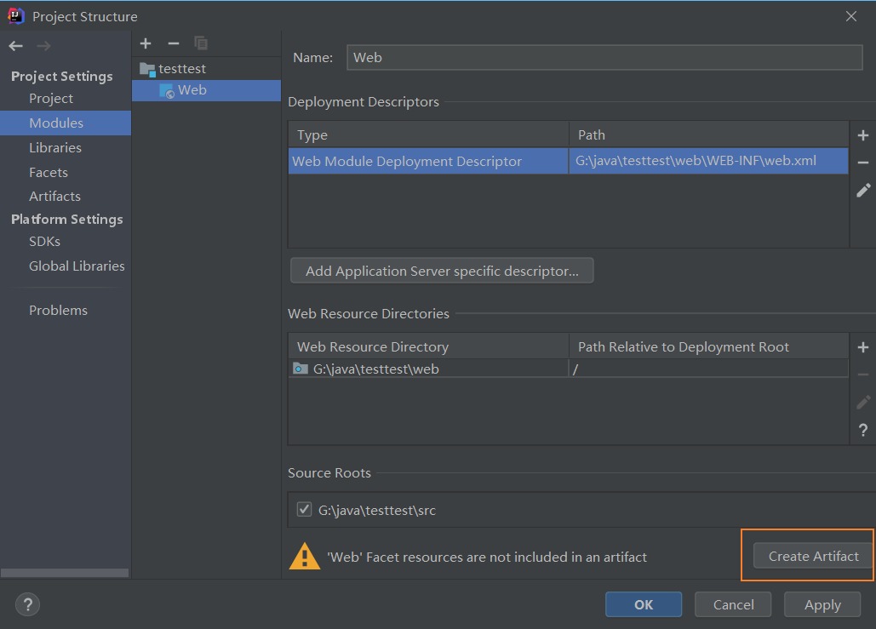Go to the SDKs platform settings
Screen dimensions: 876x629
(44, 241)
